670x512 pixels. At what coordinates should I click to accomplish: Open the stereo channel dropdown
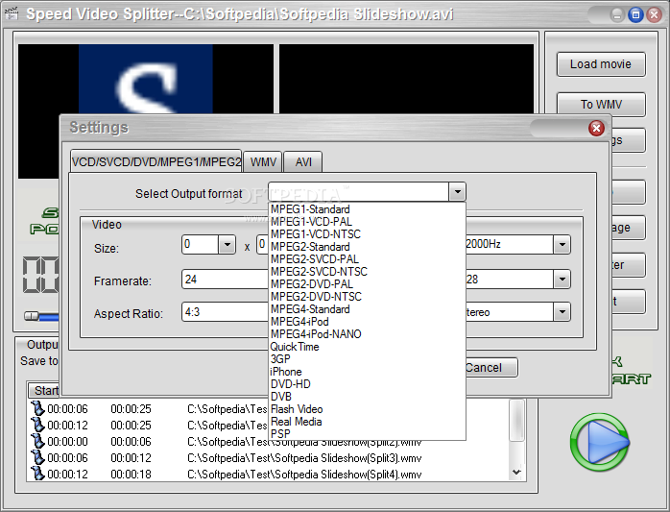tap(562, 312)
